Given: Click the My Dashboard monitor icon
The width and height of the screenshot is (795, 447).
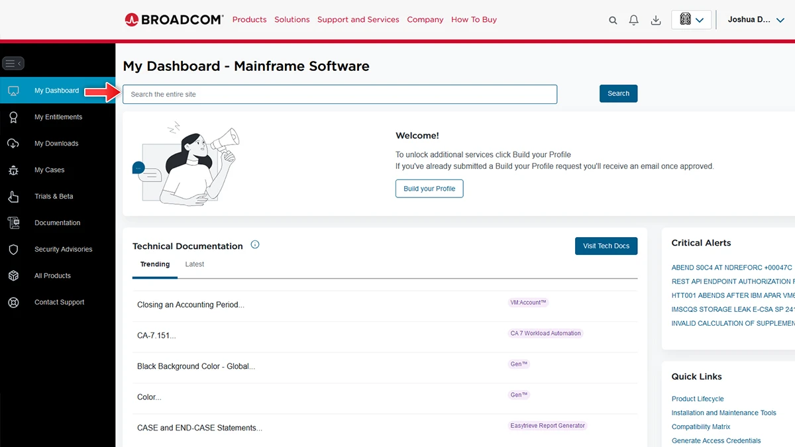Looking at the screenshot, I should click(x=13, y=91).
